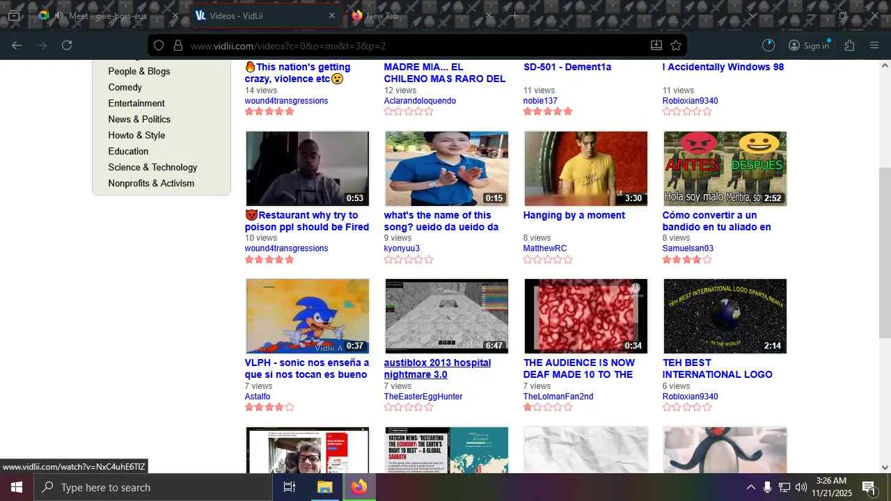View site security lock info
The width and height of the screenshot is (891, 501).
[178, 45]
